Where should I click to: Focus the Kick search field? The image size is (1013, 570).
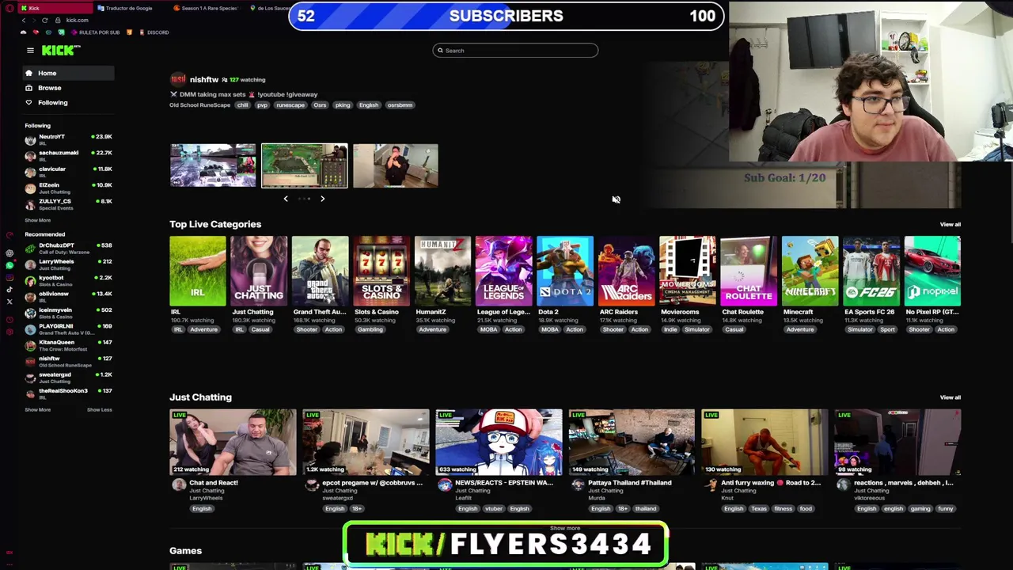[515, 51]
